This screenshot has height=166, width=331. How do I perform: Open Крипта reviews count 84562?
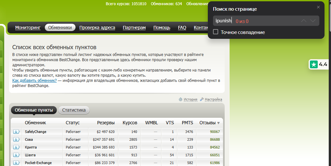(x=215, y=147)
